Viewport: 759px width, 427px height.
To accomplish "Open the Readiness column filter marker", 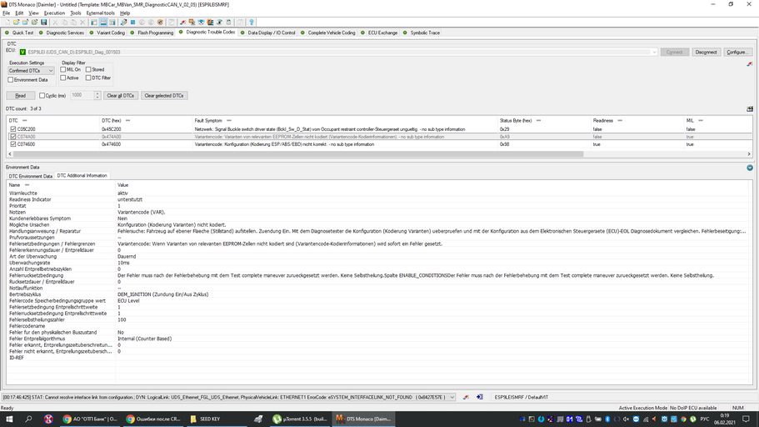I will point(620,120).
